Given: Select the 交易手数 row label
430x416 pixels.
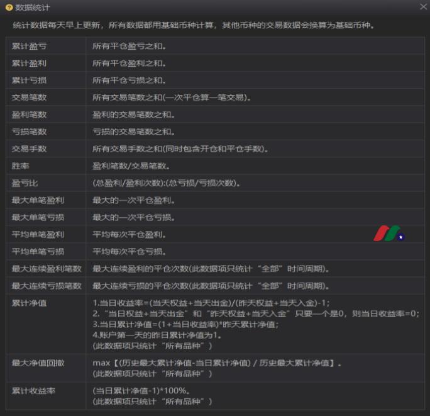Looking at the screenshot, I should point(29,149).
